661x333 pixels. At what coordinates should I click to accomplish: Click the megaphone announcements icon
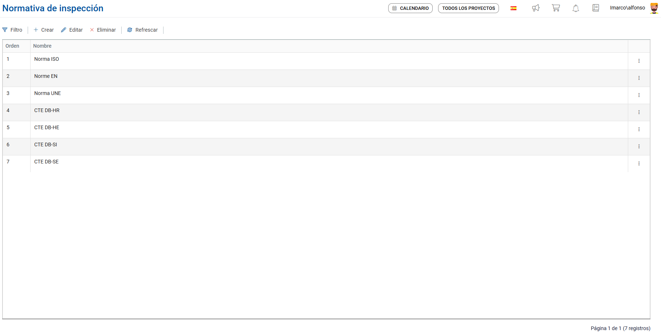(x=536, y=8)
